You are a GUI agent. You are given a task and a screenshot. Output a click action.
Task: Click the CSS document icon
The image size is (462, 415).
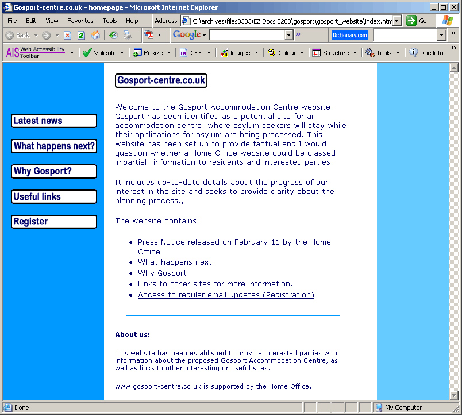(183, 53)
